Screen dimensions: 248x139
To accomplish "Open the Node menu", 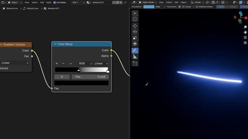I will tap(48, 3).
